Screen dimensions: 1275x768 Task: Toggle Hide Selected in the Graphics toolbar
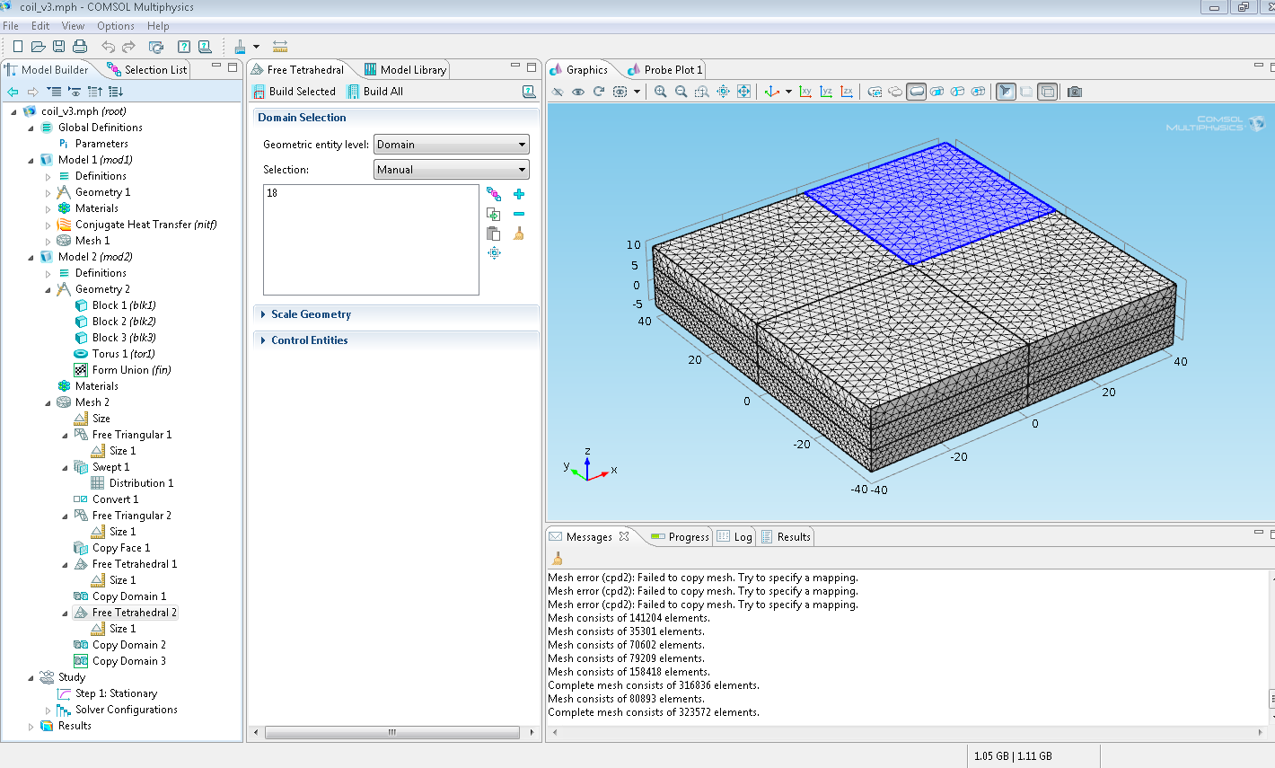558,92
